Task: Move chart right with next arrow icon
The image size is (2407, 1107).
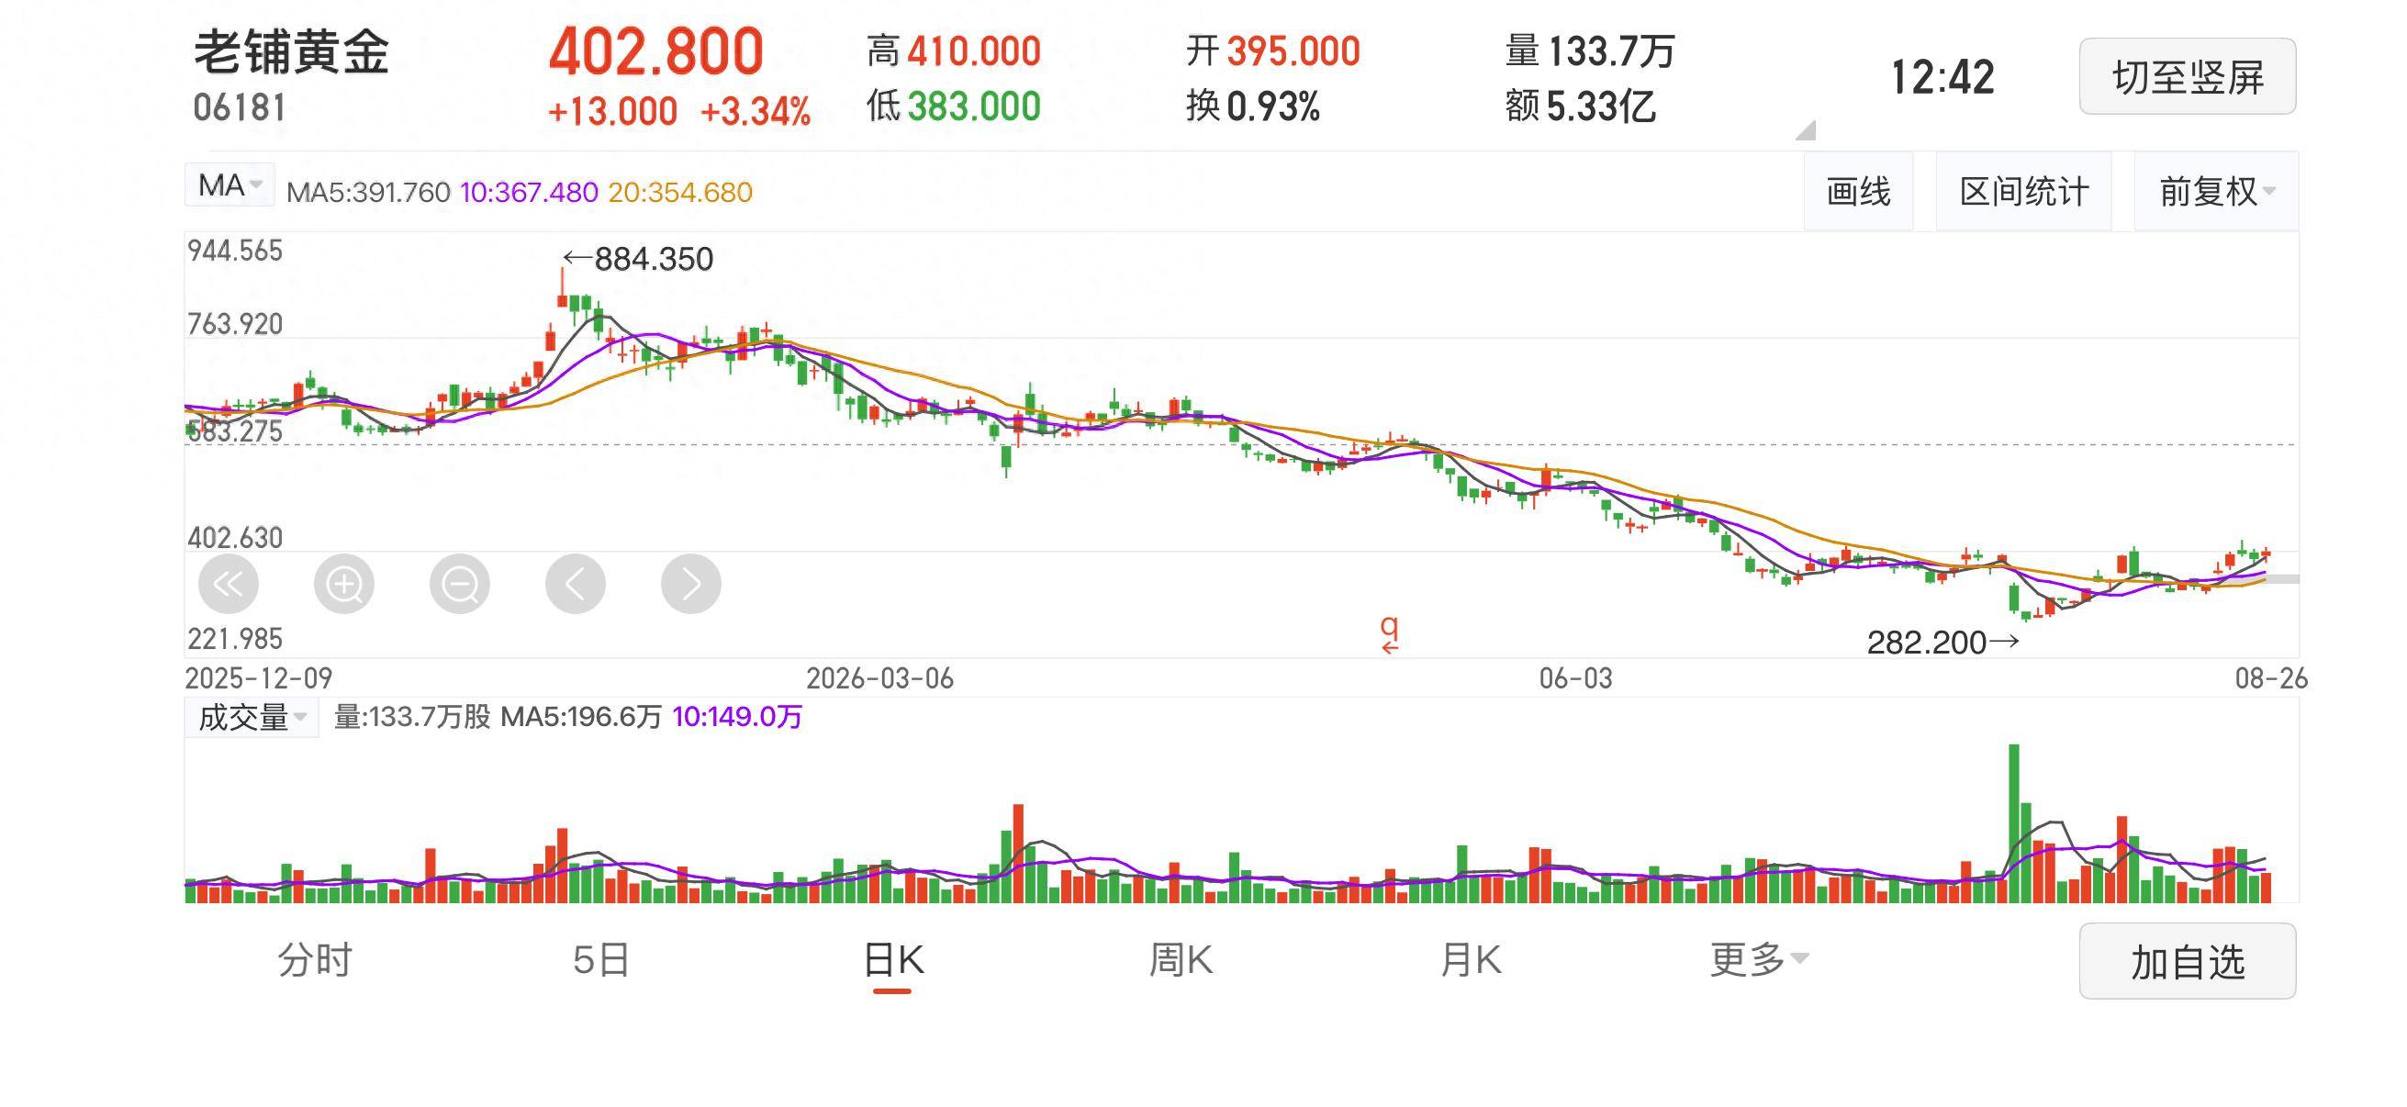Action: click(690, 584)
